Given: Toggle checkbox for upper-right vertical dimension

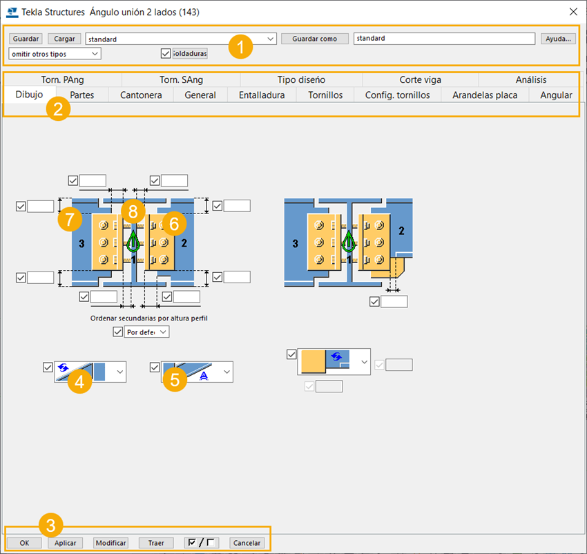Looking at the screenshot, I should tap(218, 206).
